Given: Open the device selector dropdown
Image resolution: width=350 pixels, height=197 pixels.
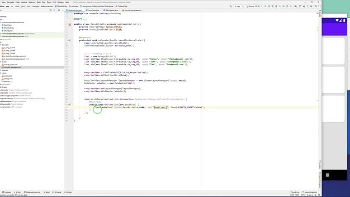Looking at the screenshot, I should [254, 6].
